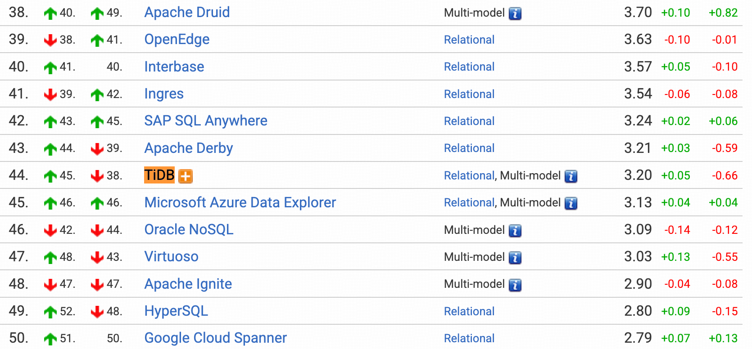The width and height of the screenshot is (752, 349).
Task: Open the Ingres entry
Action: 164,94
